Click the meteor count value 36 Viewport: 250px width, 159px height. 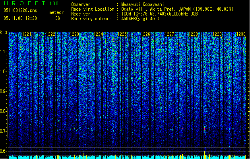click(x=58, y=18)
